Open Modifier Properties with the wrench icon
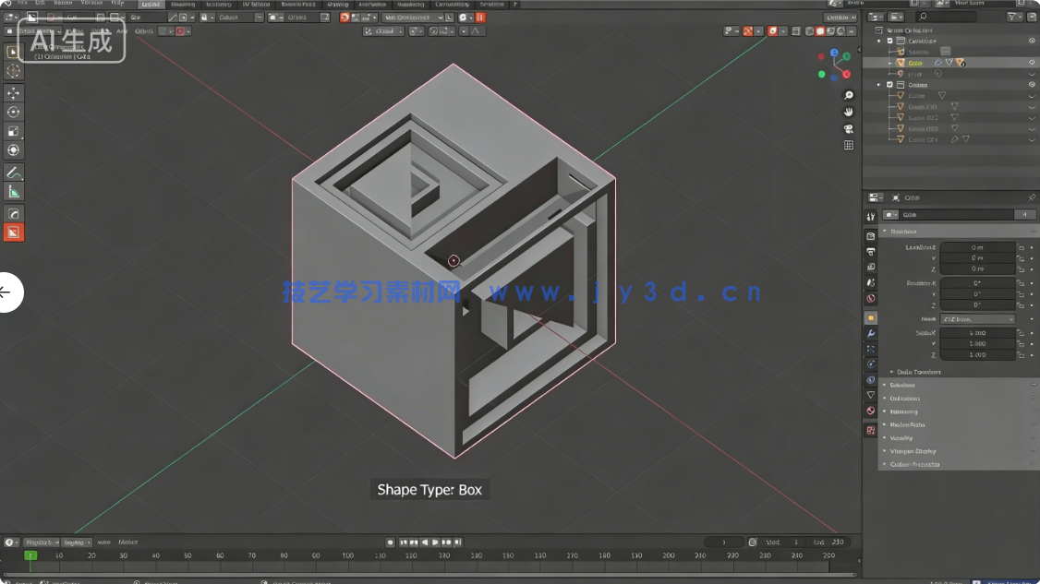This screenshot has width=1040, height=584. (x=869, y=332)
